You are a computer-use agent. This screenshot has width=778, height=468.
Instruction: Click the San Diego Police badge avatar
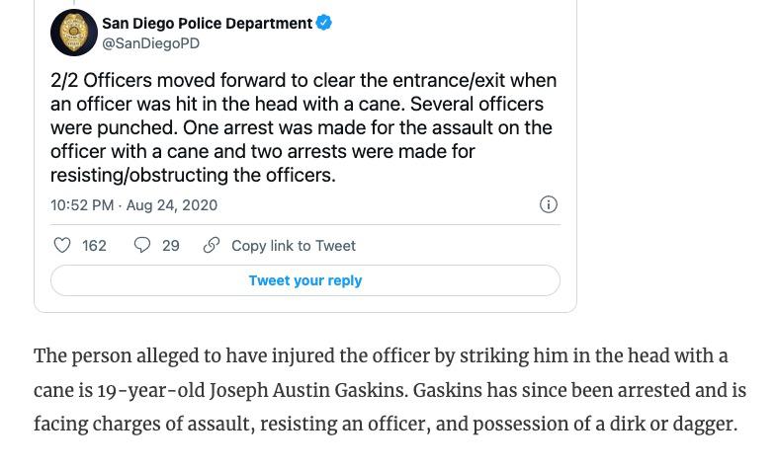tap(74, 33)
